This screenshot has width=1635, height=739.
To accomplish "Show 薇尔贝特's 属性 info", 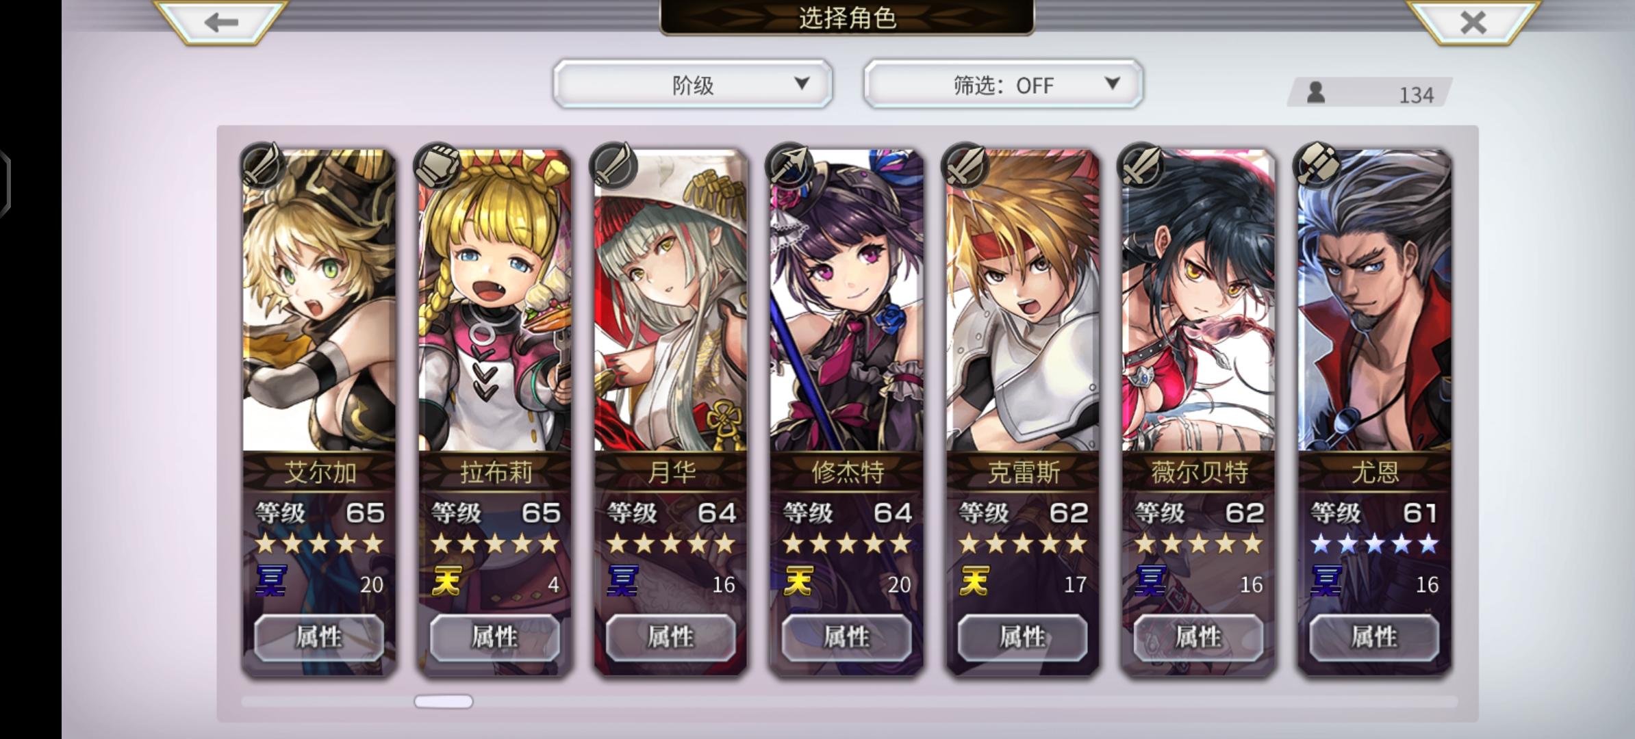I will [1198, 637].
